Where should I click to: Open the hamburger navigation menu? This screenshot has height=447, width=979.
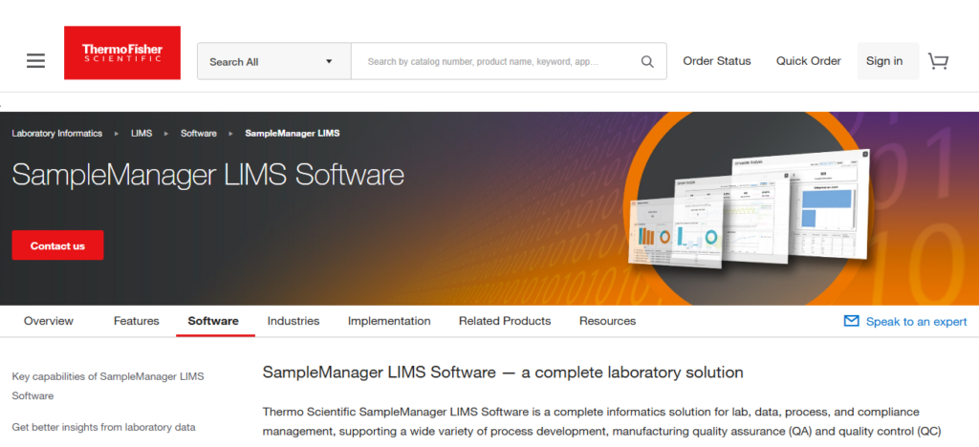35,60
